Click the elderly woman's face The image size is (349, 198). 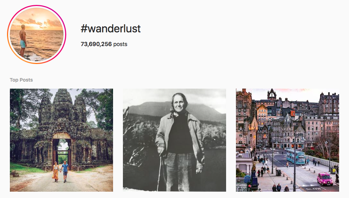(x=179, y=103)
